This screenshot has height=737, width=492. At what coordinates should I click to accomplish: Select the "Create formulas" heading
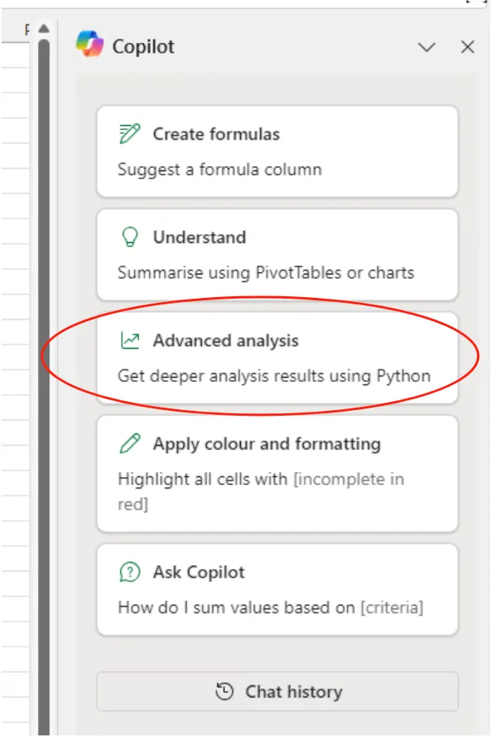pos(217,134)
